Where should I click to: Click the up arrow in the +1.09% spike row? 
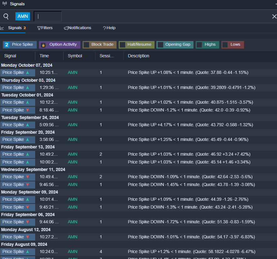point(28,199)
